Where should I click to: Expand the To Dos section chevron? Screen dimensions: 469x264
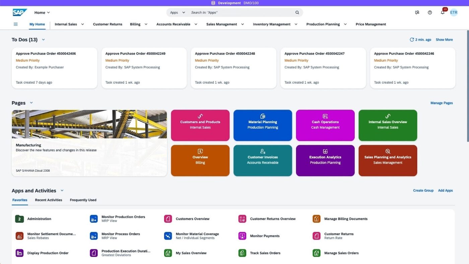coord(43,40)
